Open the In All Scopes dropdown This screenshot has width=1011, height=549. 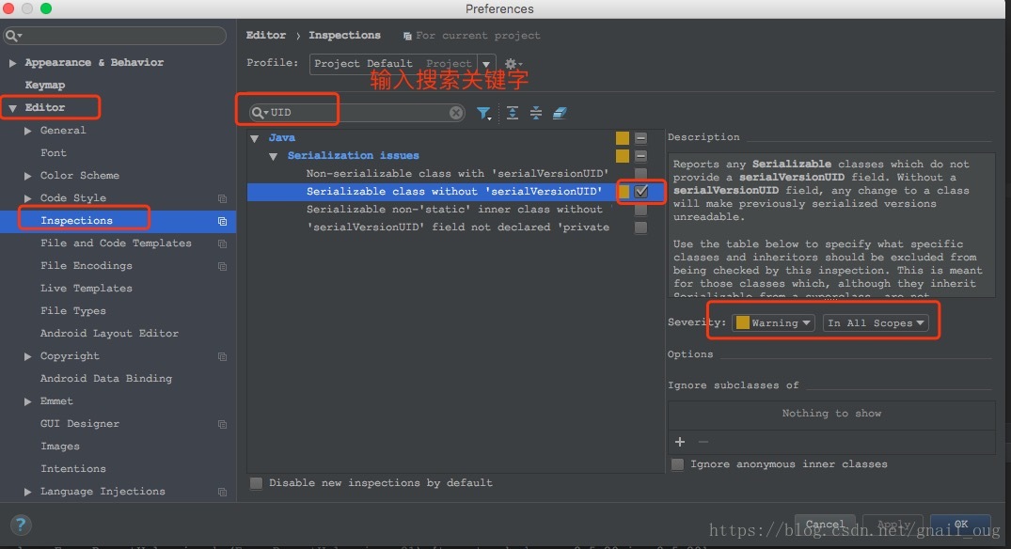(x=876, y=322)
